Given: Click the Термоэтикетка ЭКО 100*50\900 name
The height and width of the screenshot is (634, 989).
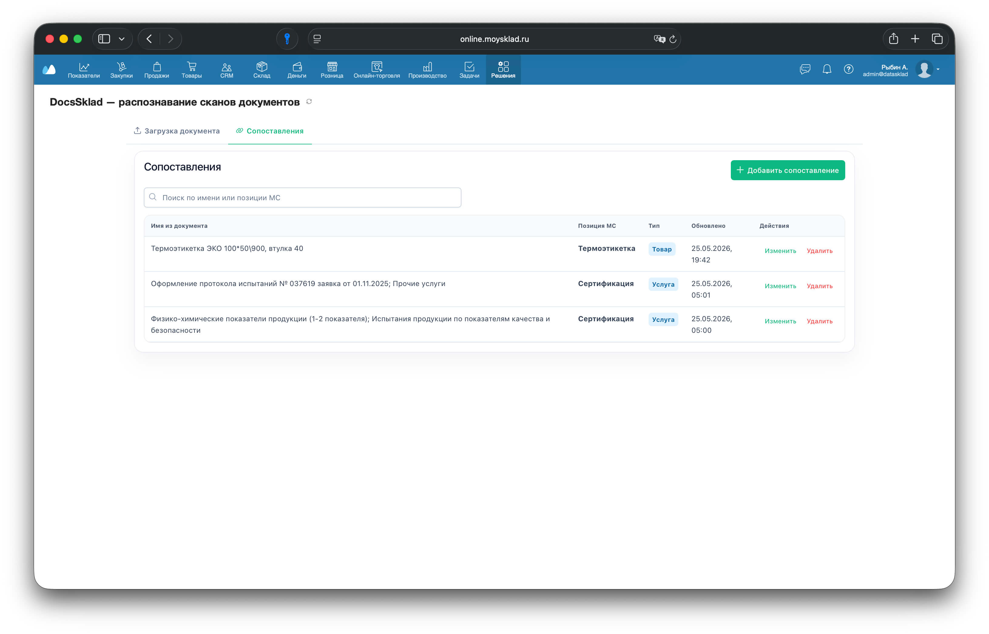Looking at the screenshot, I should tap(227, 248).
